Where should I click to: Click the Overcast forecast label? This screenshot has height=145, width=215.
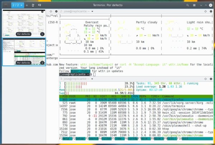click(x=92, y=22)
